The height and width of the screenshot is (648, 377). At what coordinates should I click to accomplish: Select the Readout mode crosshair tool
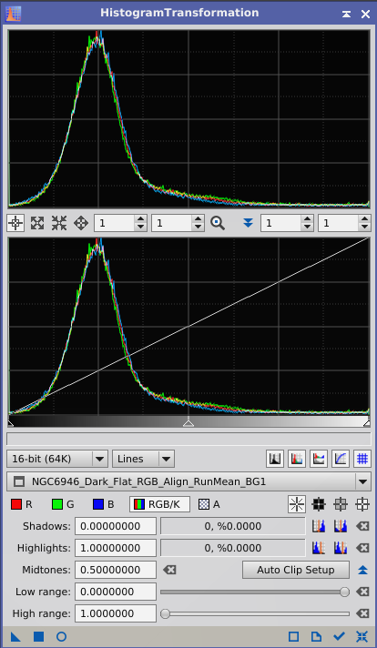pos(15,223)
